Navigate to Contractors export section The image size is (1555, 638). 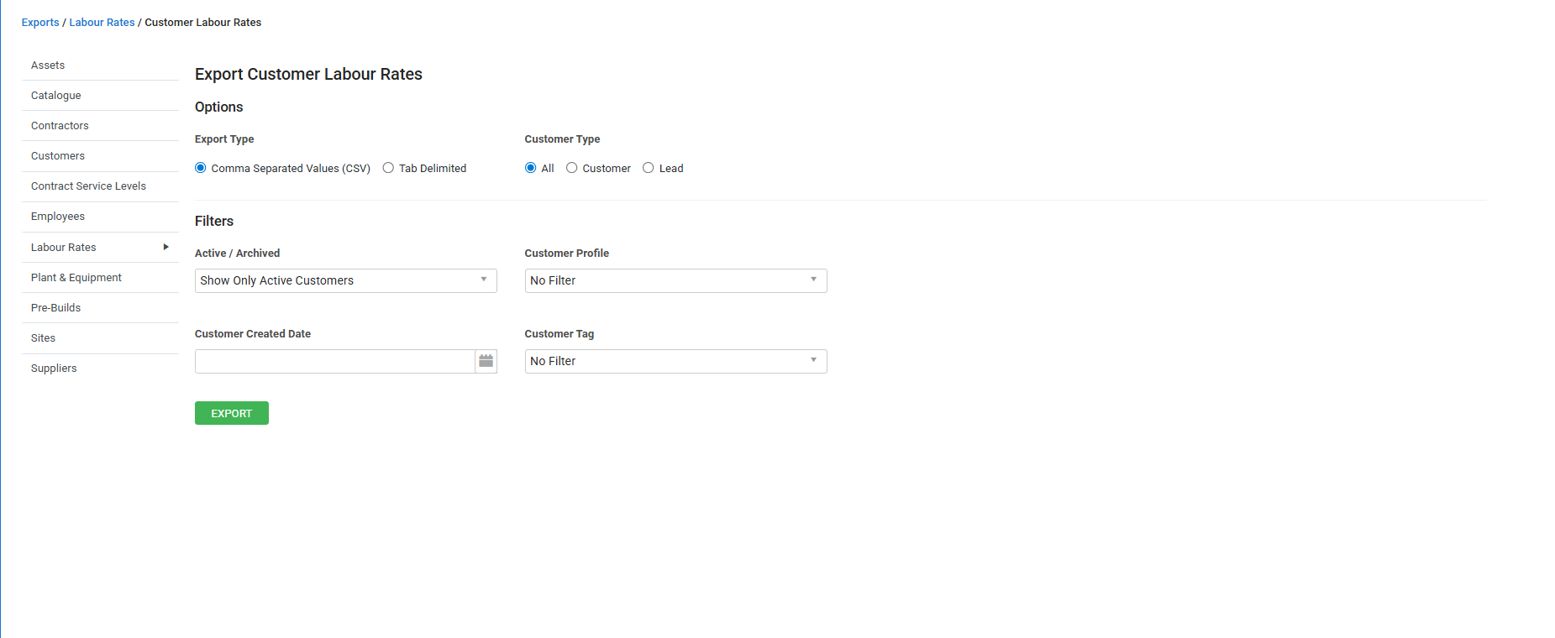click(x=60, y=126)
